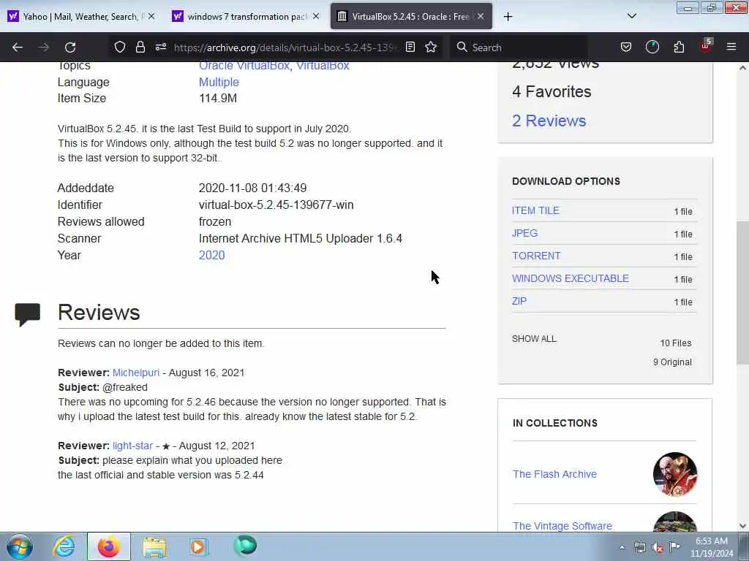Bookmark this page with the star

(x=431, y=47)
